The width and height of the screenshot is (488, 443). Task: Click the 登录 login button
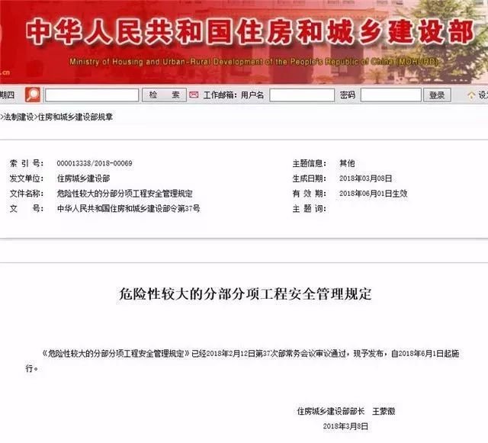pyautogui.click(x=437, y=95)
